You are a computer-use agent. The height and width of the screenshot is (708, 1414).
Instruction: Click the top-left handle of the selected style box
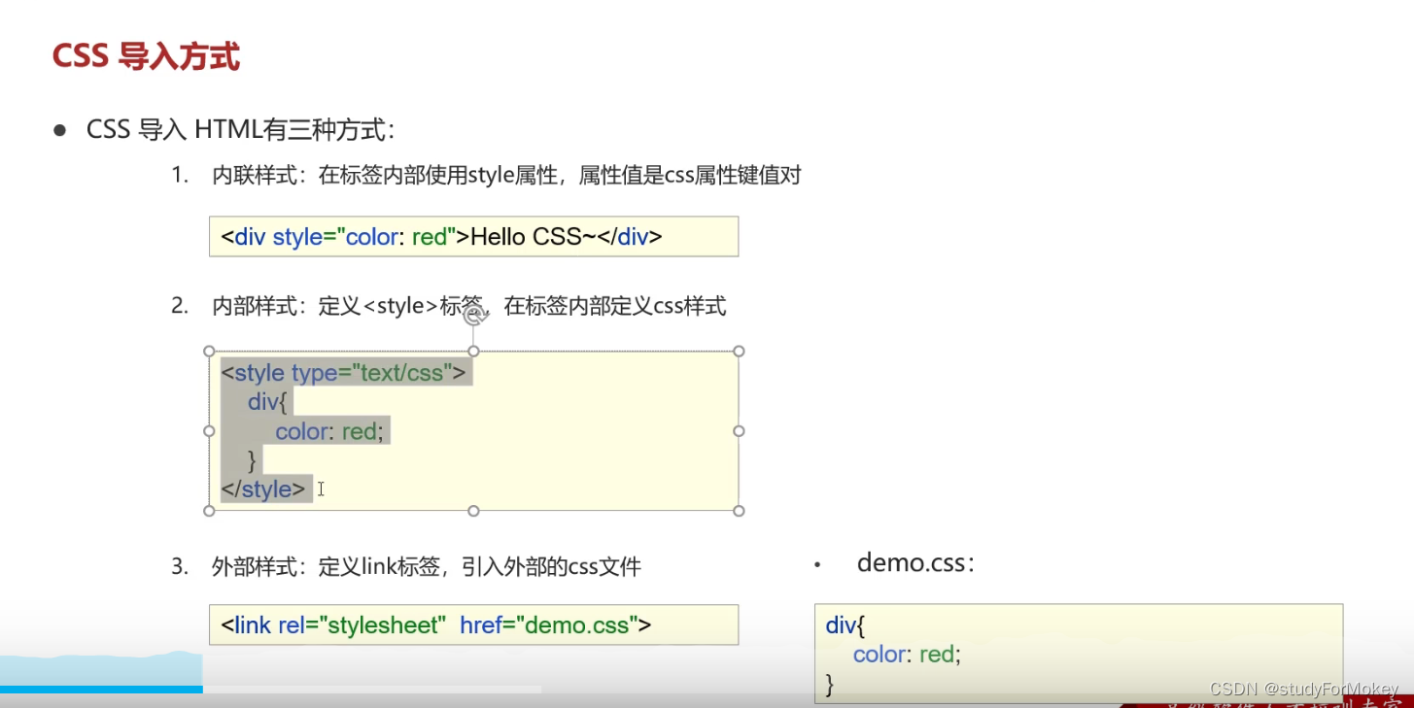(209, 351)
